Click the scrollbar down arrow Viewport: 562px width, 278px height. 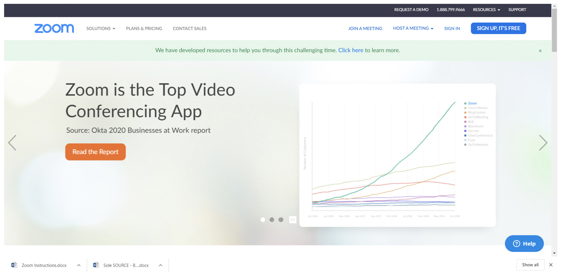(x=554, y=253)
